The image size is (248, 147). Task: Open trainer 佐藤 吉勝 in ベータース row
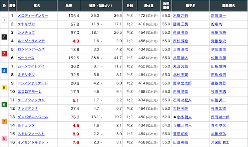[219, 58]
